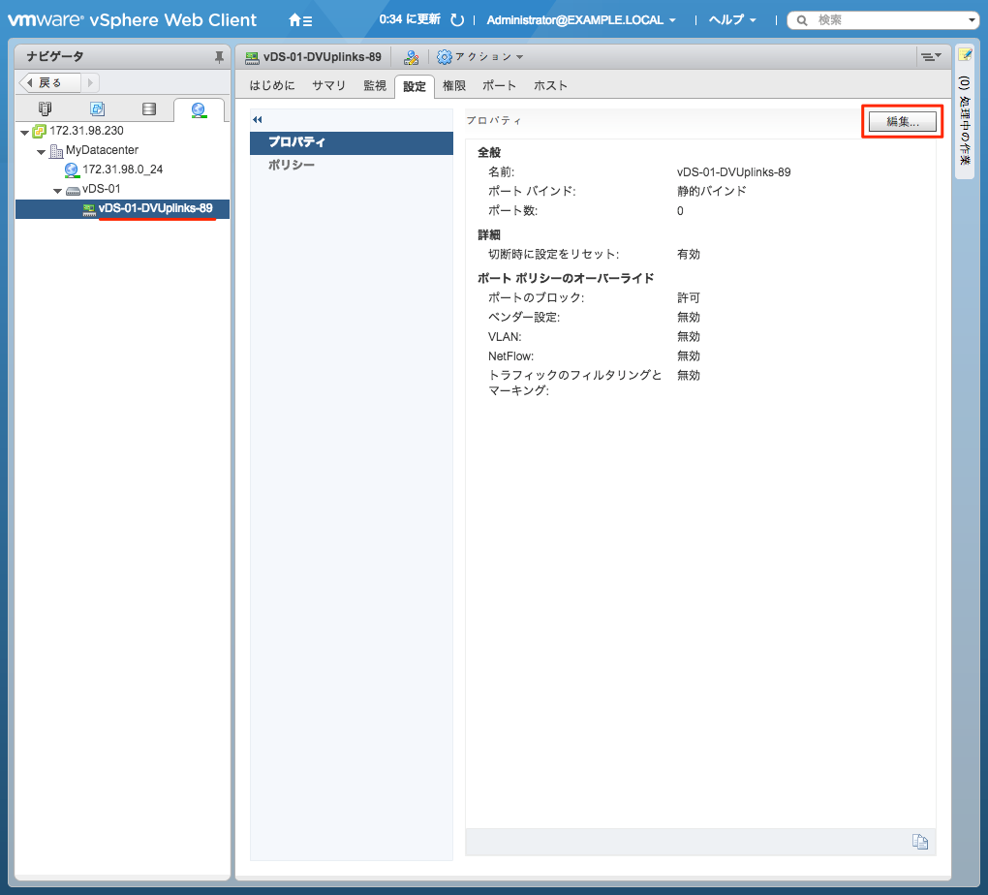Click the search magnifier icon
Image resolution: width=988 pixels, height=895 pixels.
[801, 20]
